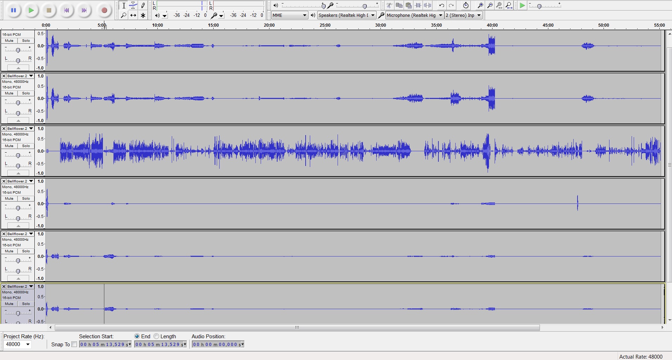Click Skip to End button
The image size is (672, 360).
pos(84,11)
